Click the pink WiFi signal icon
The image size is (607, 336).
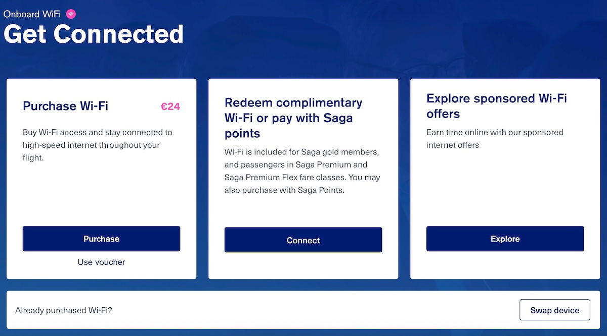71,14
